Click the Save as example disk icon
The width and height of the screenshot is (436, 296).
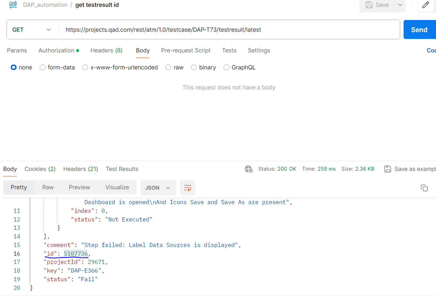pyautogui.click(x=388, y=169)
